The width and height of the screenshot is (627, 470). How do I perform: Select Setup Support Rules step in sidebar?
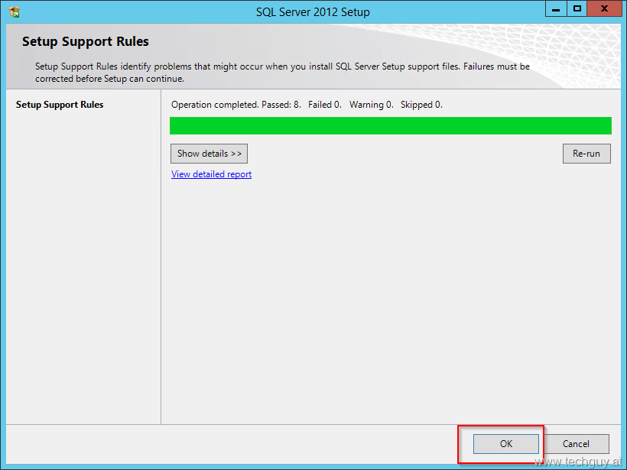coord(60,105)
